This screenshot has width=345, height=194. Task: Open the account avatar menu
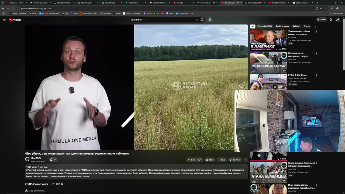point(338,20)
